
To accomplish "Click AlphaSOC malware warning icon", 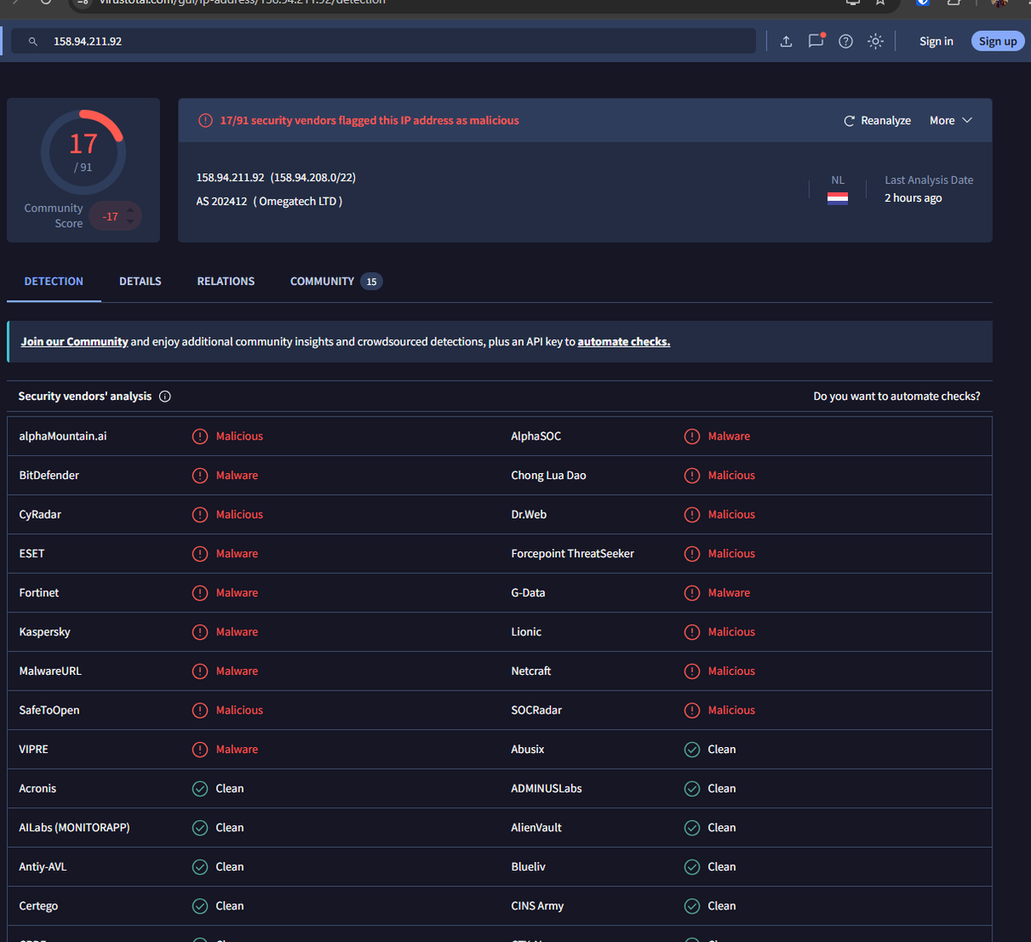I will [x=692, y=436].
